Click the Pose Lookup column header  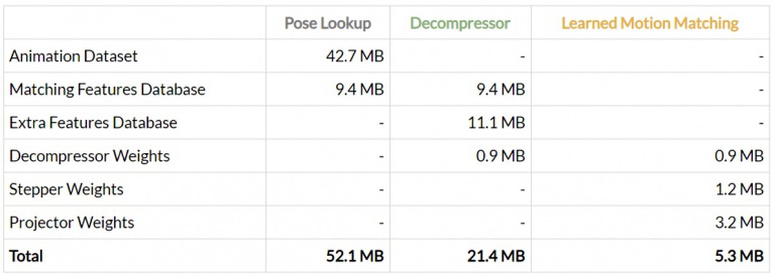(327, 24)
